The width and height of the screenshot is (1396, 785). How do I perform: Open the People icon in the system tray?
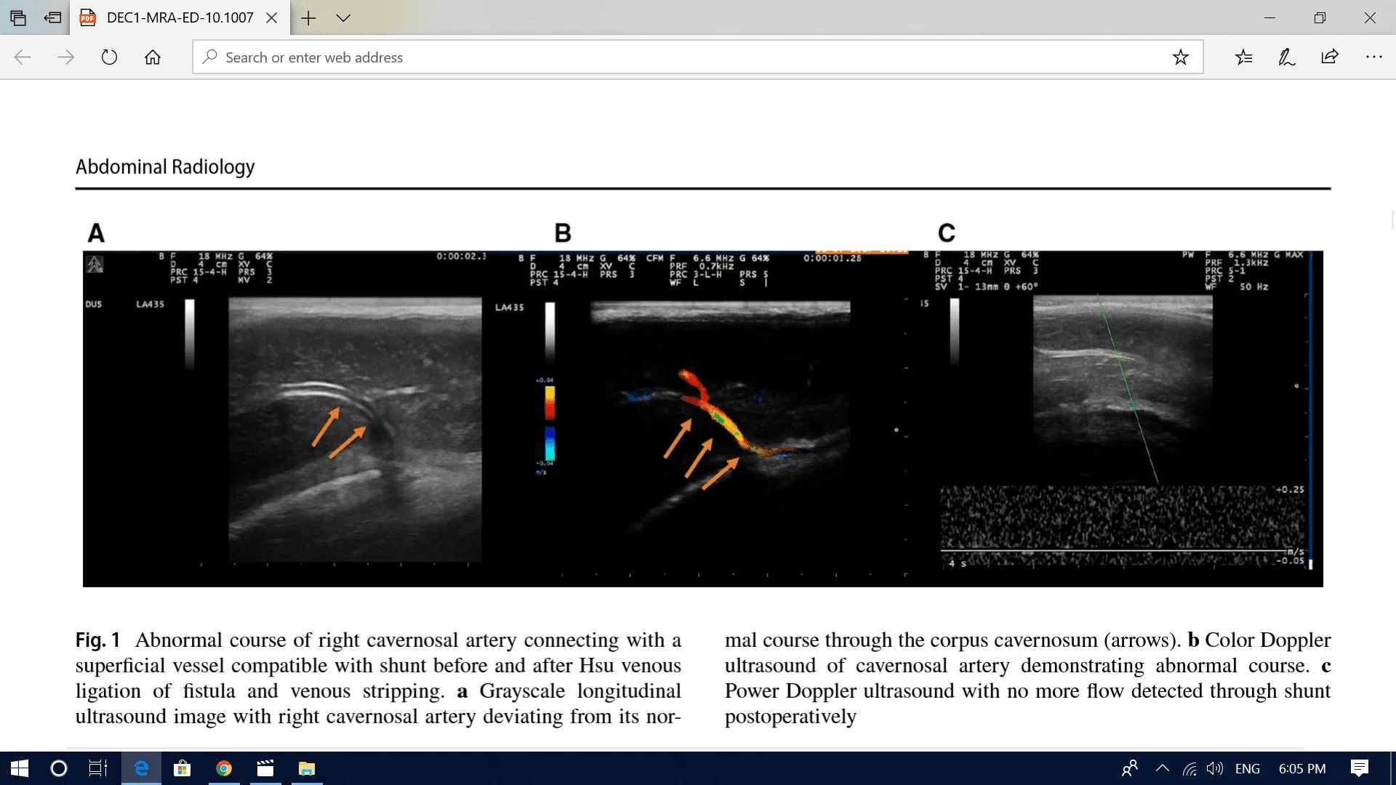pos(1130,768)
